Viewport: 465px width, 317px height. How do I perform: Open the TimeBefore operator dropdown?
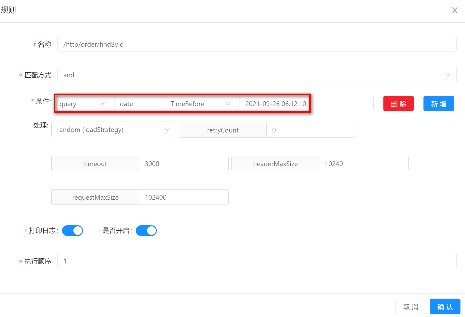click(x=200, y=104)
